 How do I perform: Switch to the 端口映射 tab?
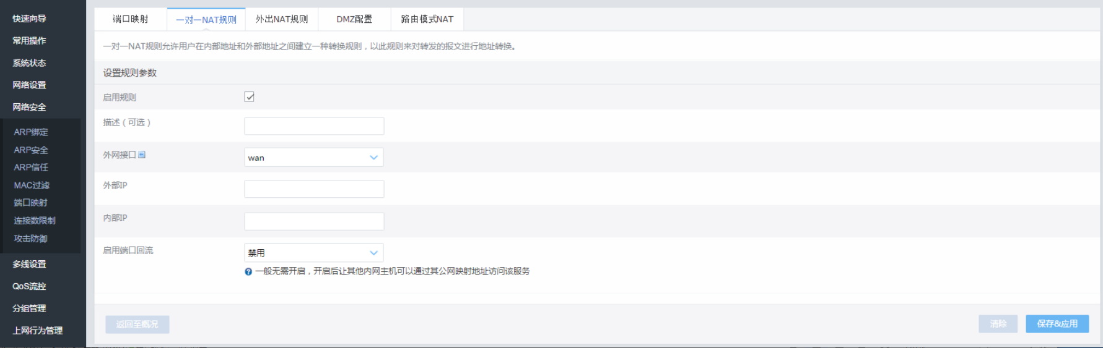click(x=131, y=19)
